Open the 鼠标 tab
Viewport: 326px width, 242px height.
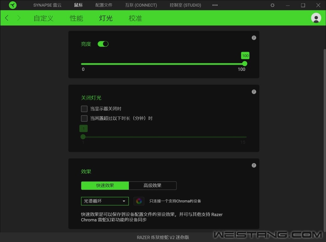coord(78,5)
